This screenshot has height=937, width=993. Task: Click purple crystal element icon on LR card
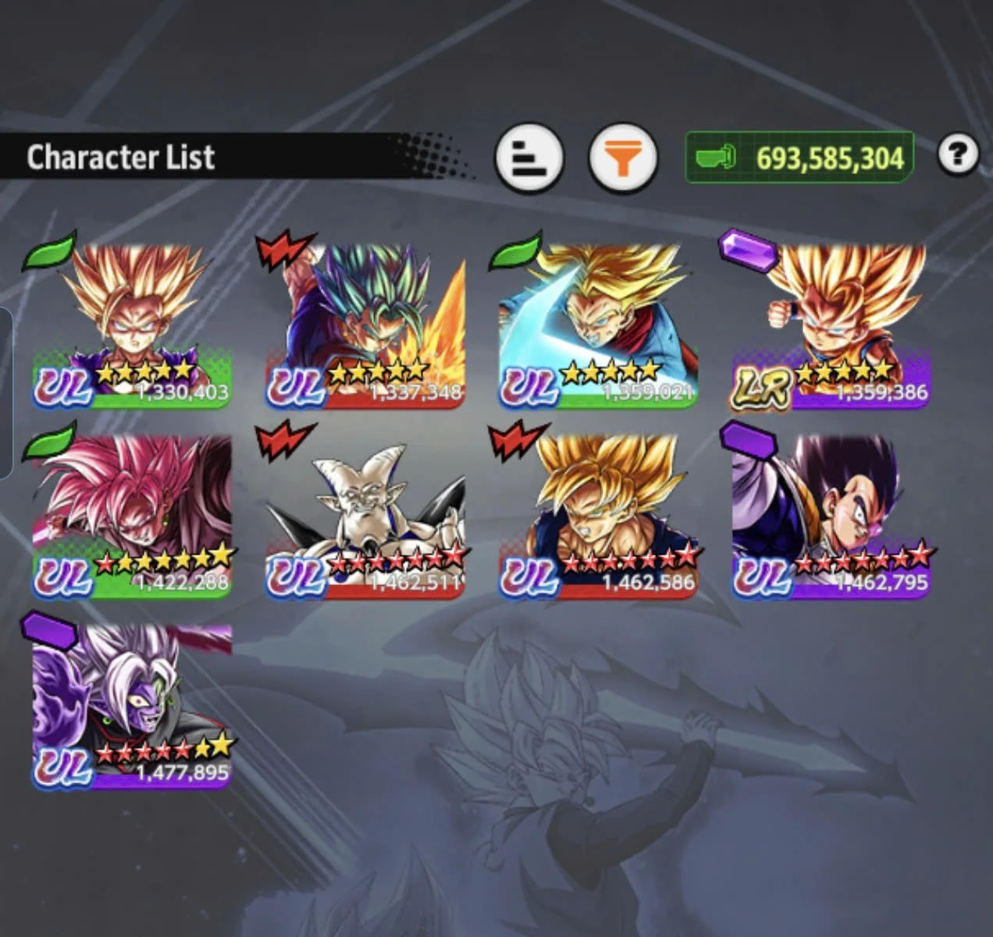coord(748,250)
